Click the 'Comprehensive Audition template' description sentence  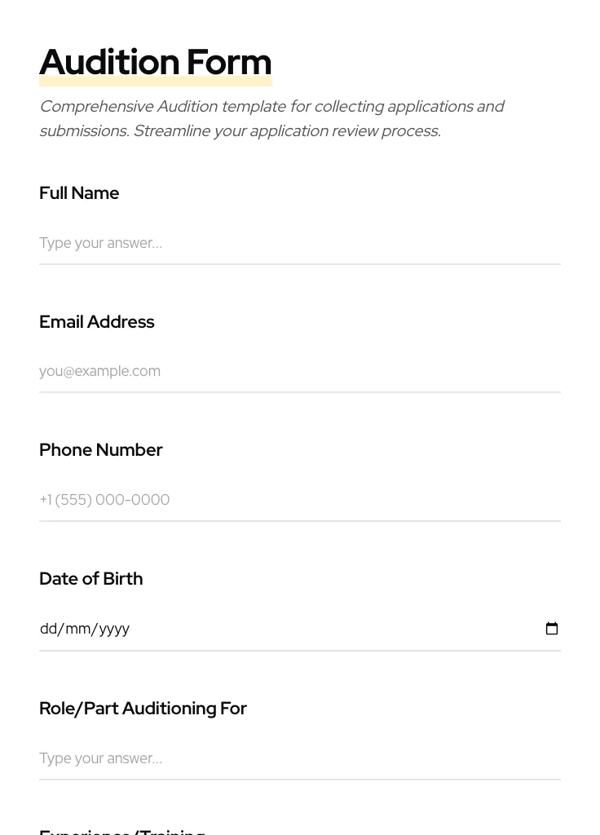pyautogui.click(x=271, y=107)
